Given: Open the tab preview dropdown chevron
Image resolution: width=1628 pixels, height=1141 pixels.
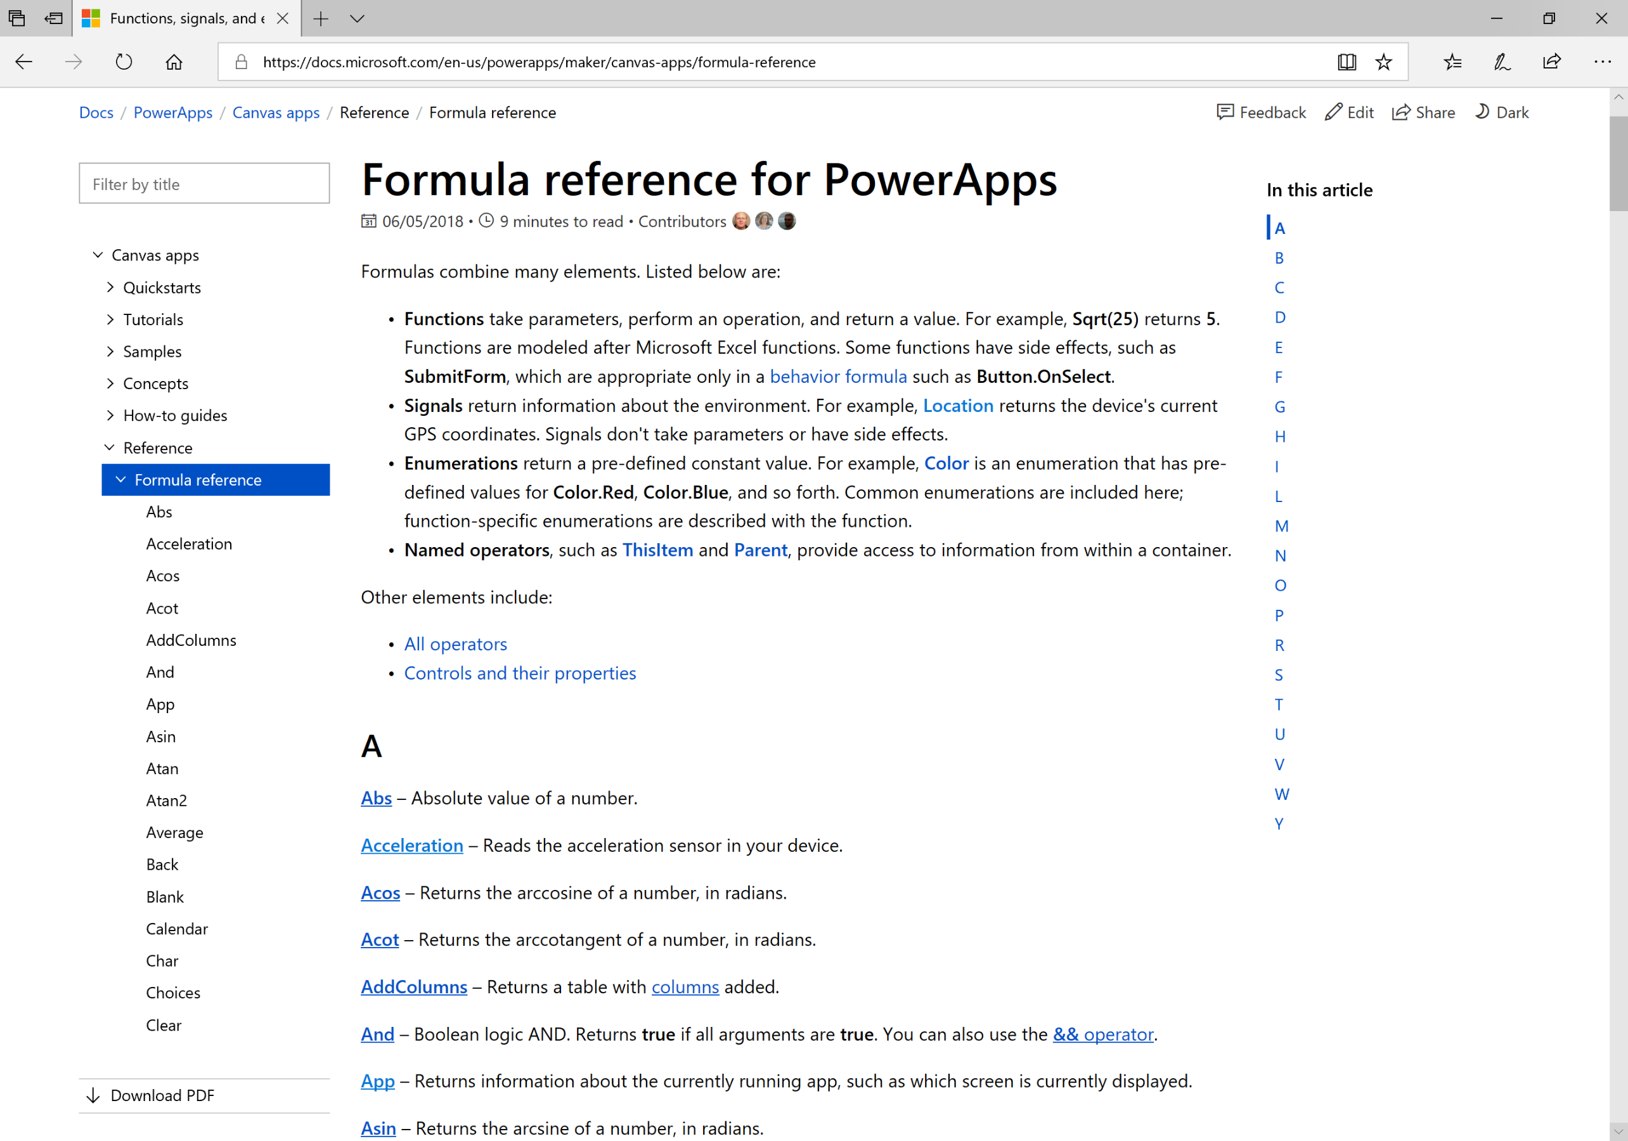Looking at the screenshot, I should tap(358, 18).
